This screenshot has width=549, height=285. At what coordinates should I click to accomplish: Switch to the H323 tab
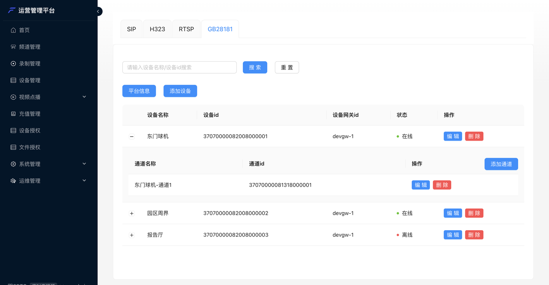point(157,29)
